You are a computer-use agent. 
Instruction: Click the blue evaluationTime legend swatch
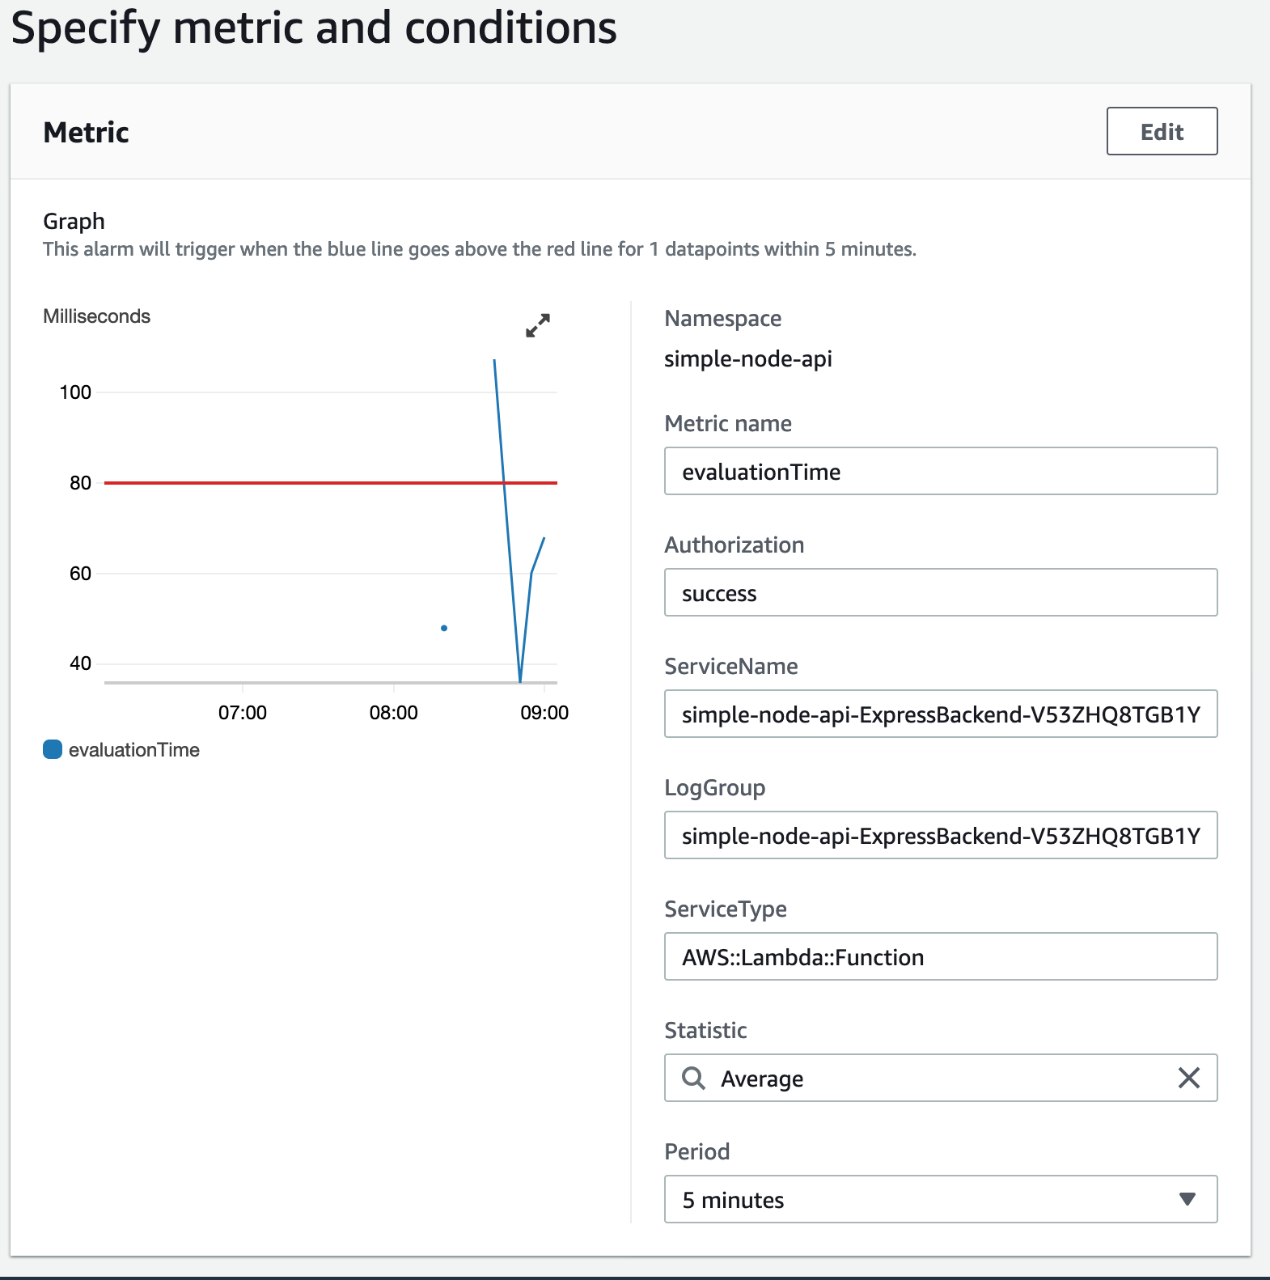point(53,750)
